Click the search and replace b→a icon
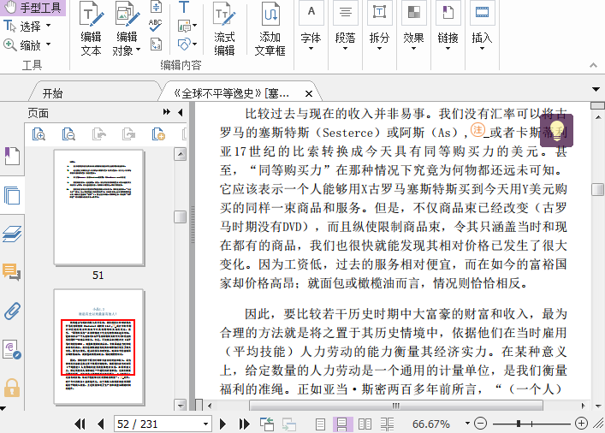605x433 pixels. 156,44
